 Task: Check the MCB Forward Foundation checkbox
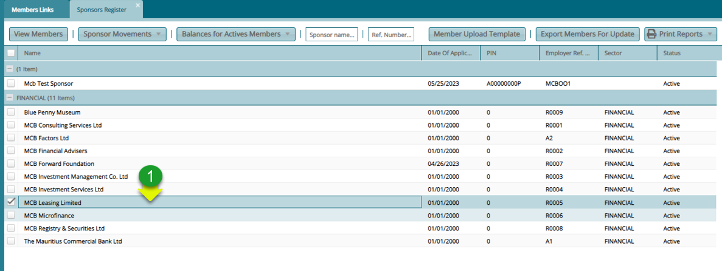(11, 164)
